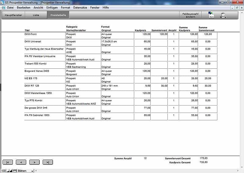The height and width of the screenshot is (173, 244).
Task: Click Kaufpreis 9,60 for DKW RT 125
Action: tap(148, 86)
